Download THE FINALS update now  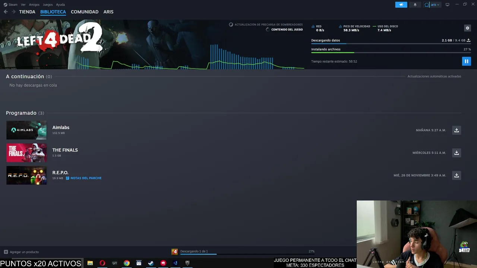pos(457,153)
